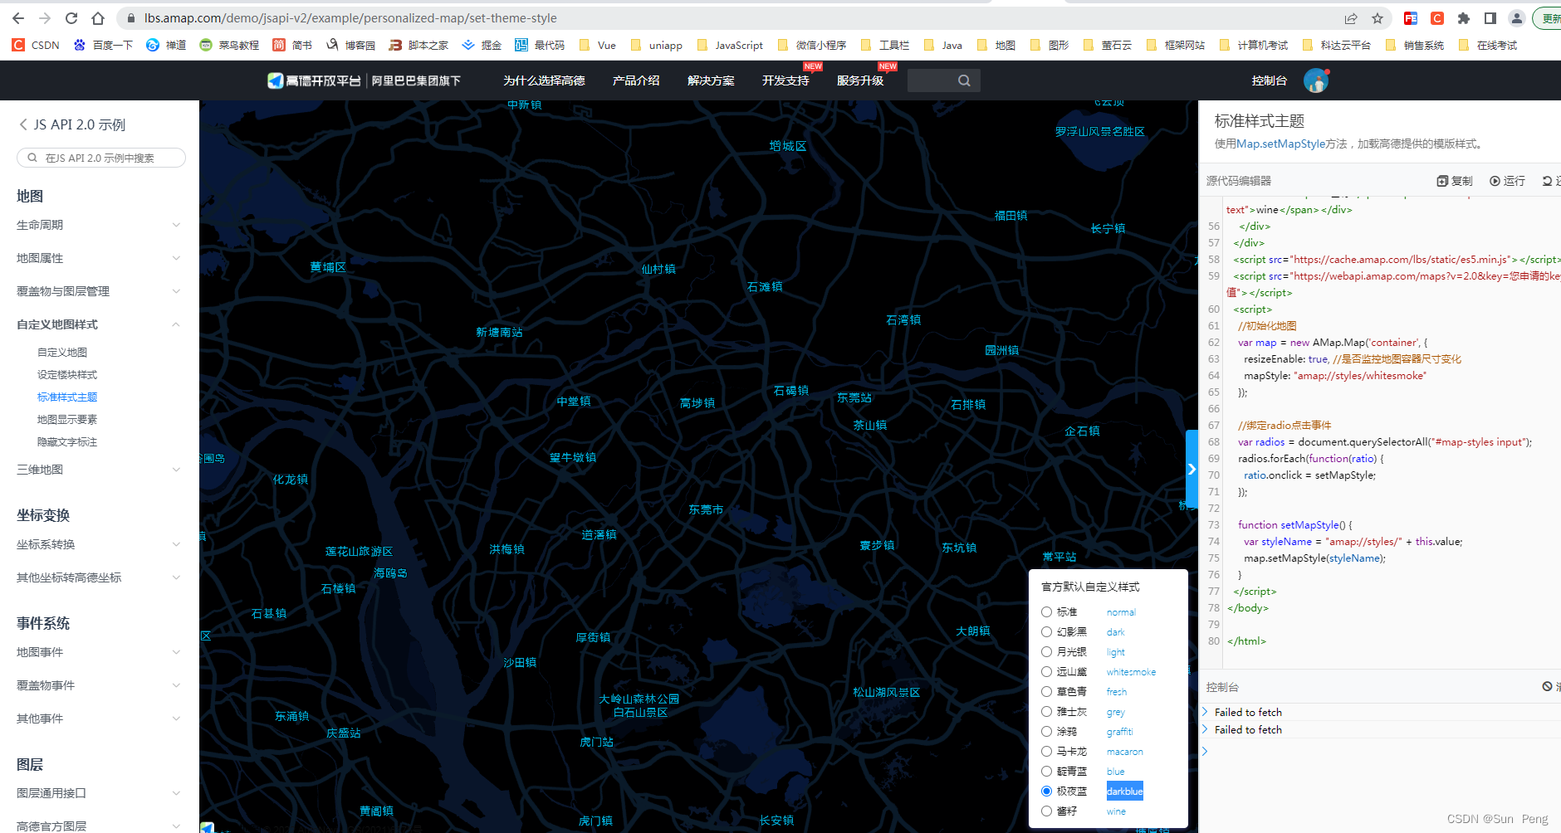Expand the 覆盖物事件 section
The width and height of the screenshot is (1561, 833).
pyautogui.click(x=100, y=685)
